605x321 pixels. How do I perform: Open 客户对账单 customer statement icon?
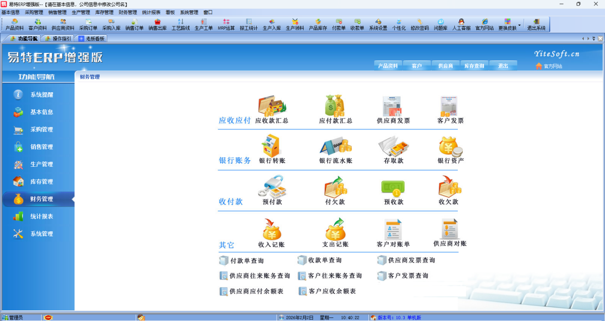(393, 230)
